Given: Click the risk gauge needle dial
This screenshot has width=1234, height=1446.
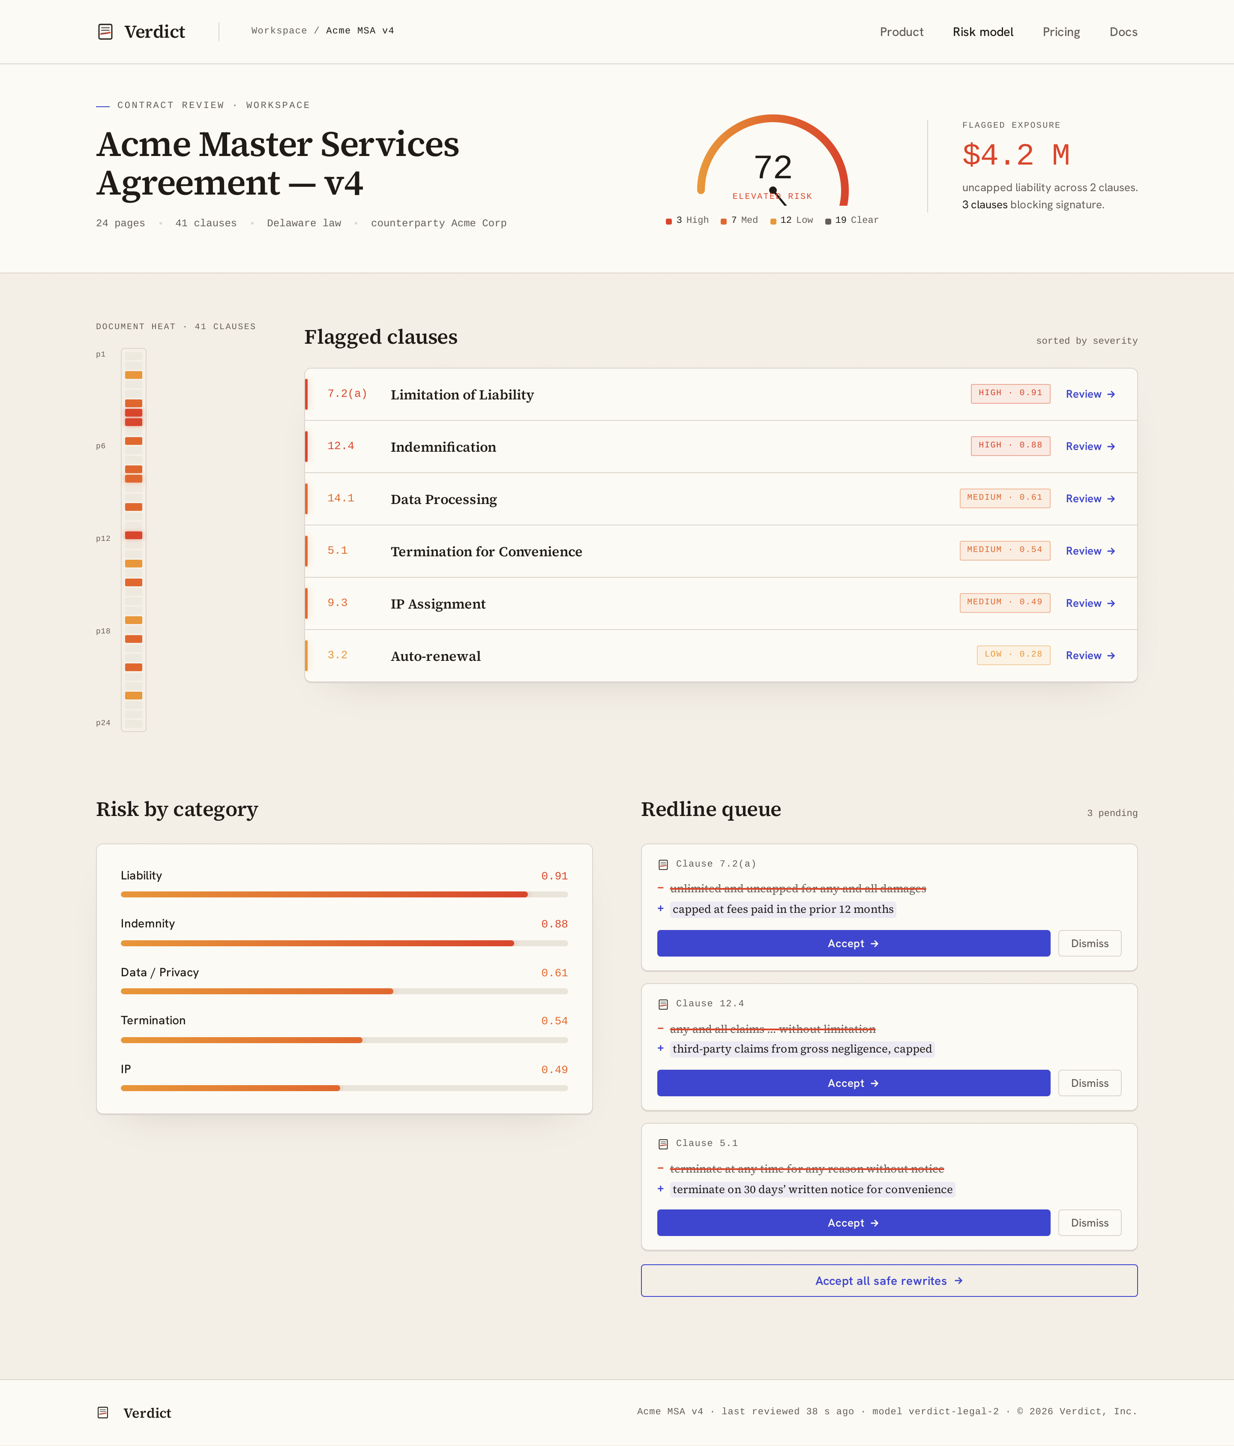Looking at the screenshot, I should point(773,159).
